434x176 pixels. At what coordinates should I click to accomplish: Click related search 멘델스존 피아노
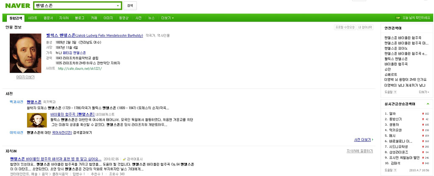[x=396, y=48]
